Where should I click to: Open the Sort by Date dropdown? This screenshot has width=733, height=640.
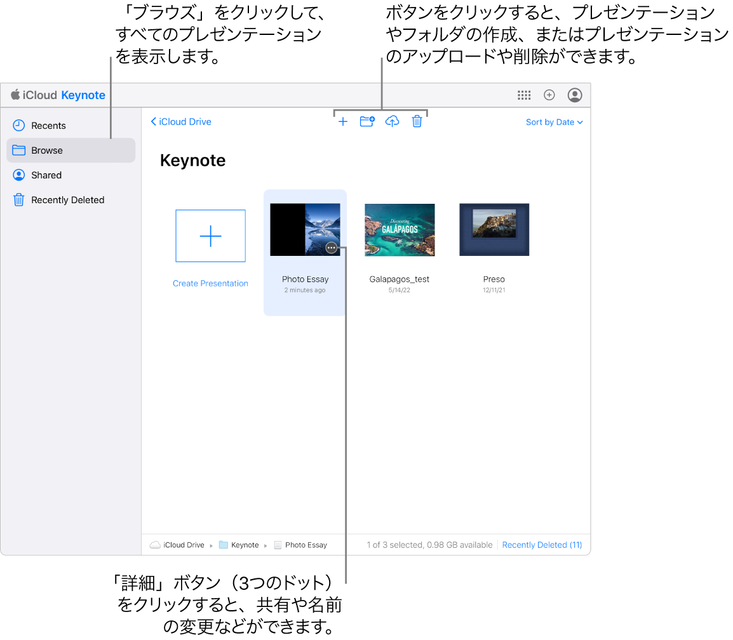tap(554, 122)
